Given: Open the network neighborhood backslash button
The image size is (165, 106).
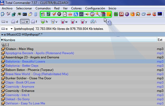Looking at the screenshot, I should 93,22.
